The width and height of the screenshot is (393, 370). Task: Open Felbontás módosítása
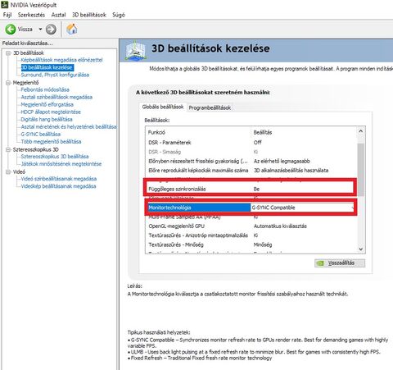45,89
